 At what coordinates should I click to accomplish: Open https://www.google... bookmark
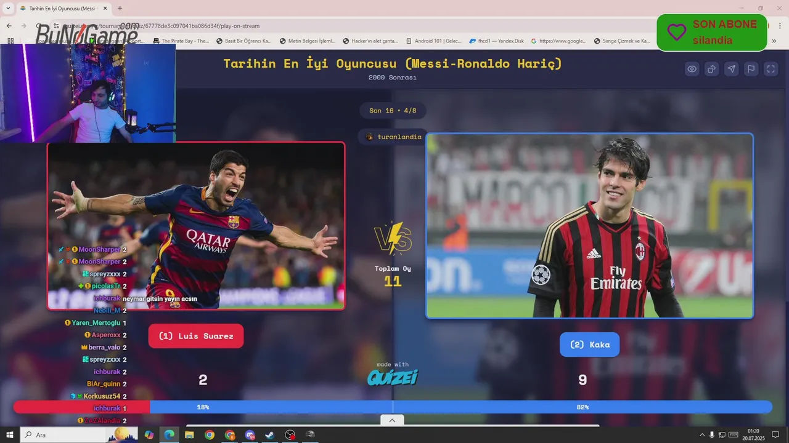tap(558, 41)
